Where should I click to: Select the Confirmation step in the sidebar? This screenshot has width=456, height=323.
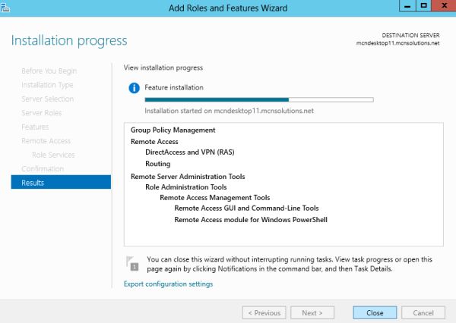tap(43, 168)
